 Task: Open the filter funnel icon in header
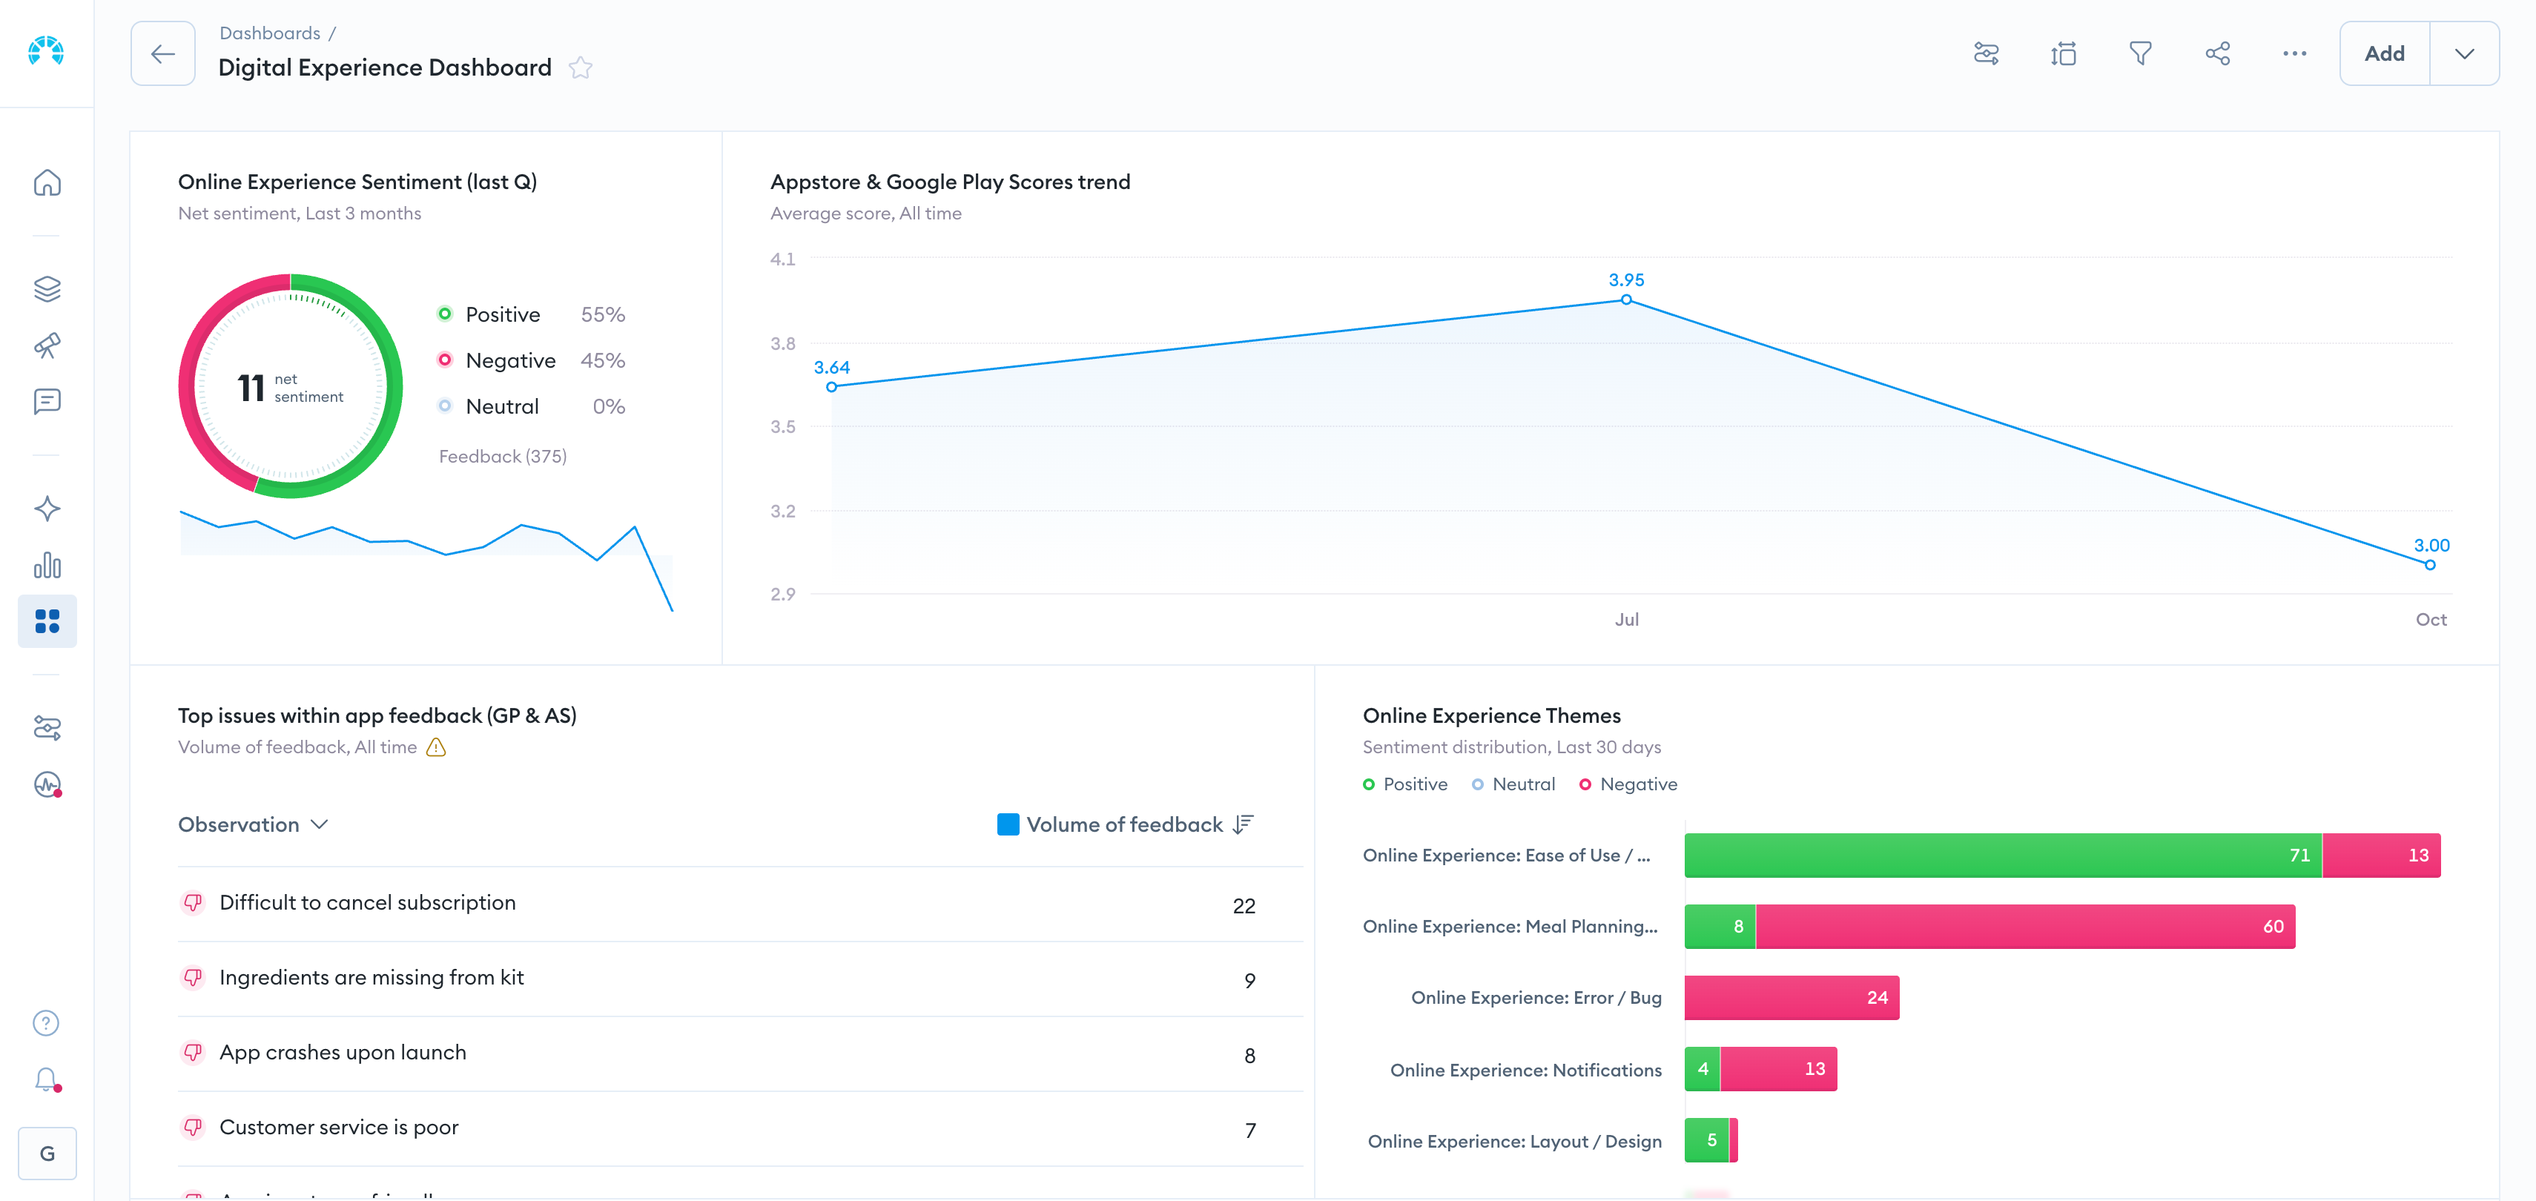click(2140, 54)
